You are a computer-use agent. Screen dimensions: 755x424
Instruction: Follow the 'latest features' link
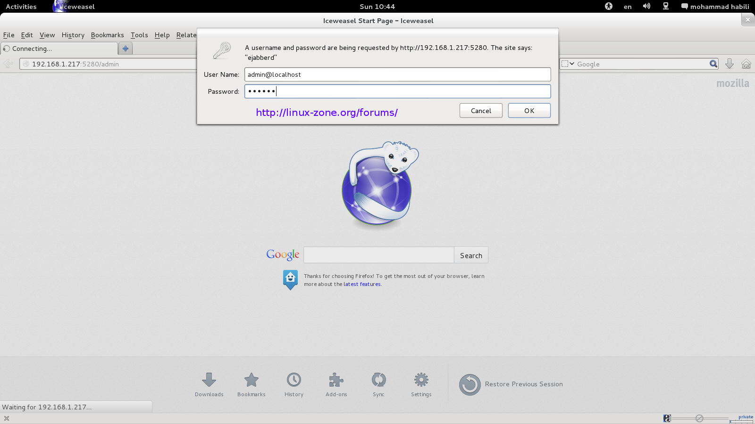click(362, 284)
